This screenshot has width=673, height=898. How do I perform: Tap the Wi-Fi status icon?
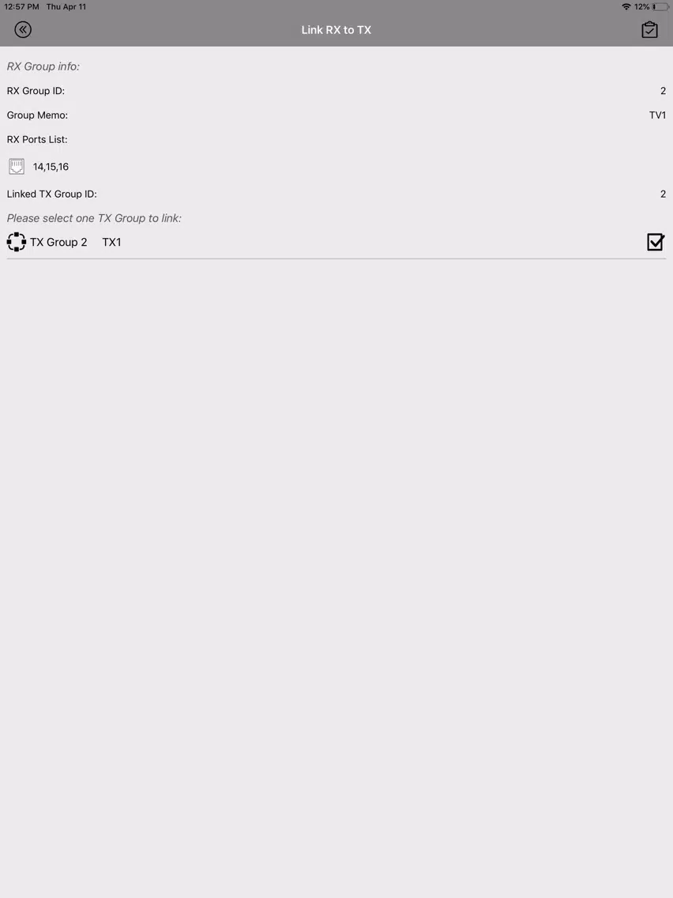(626, 7)
